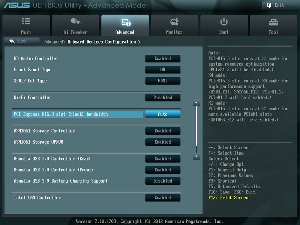The image size is (300, 225).
Task: Click the scrollbar down arrow
Action: tap(196, 156)
